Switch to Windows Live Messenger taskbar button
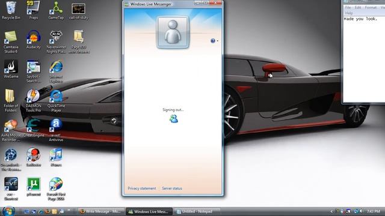The height and width of the screenshot is (216, 385). 149,211
